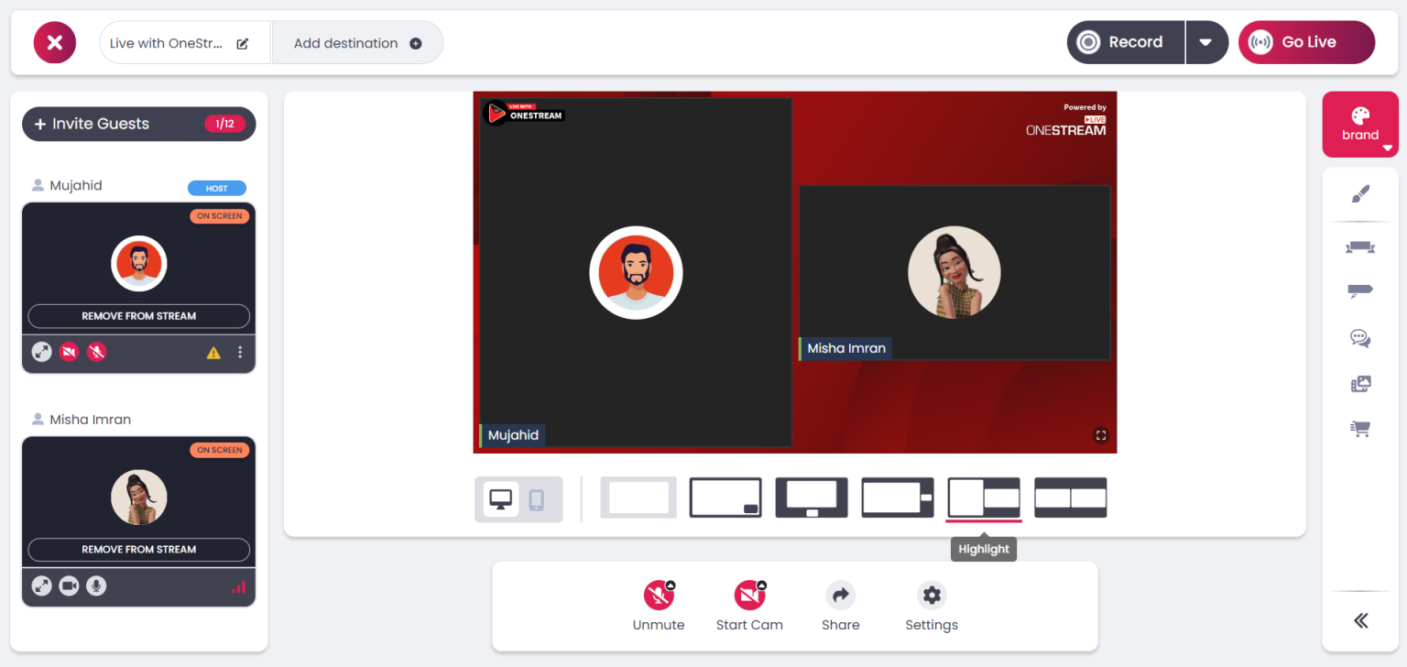This screenshot has height=667, width=1407.
Task: Open the media overlays panel
Action: [x=1359, y=383]
